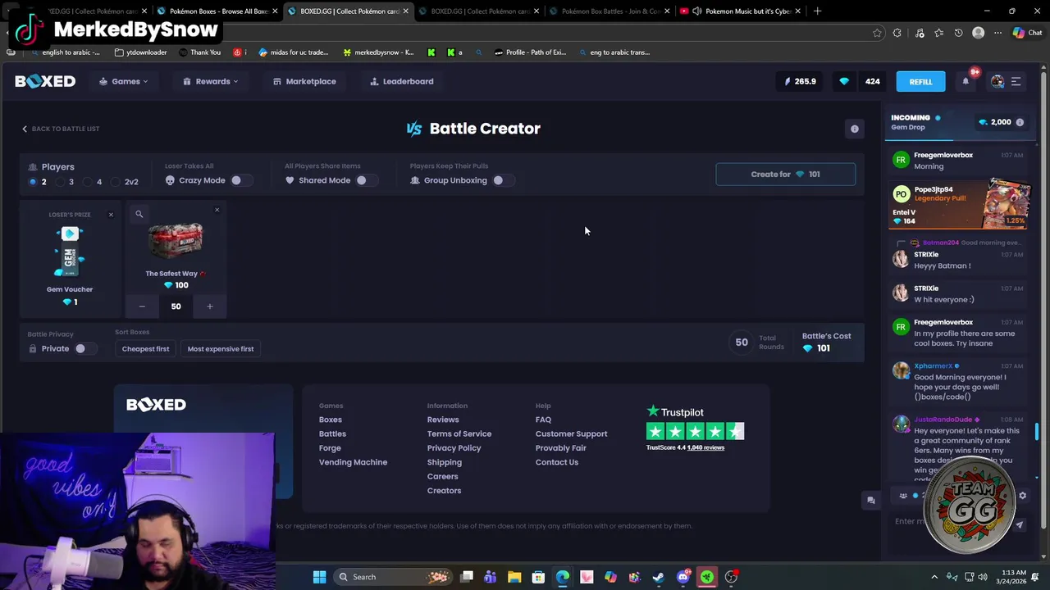Open the Edge profile icon

coord(978,33)
